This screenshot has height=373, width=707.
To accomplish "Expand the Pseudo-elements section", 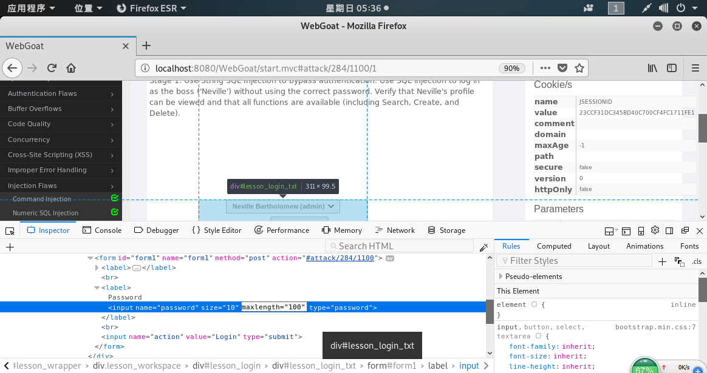I will 500,277.
